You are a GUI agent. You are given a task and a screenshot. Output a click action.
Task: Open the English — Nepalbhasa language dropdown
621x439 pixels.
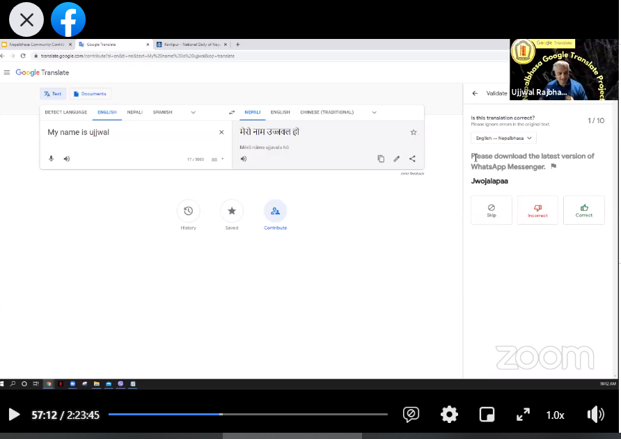503,138
